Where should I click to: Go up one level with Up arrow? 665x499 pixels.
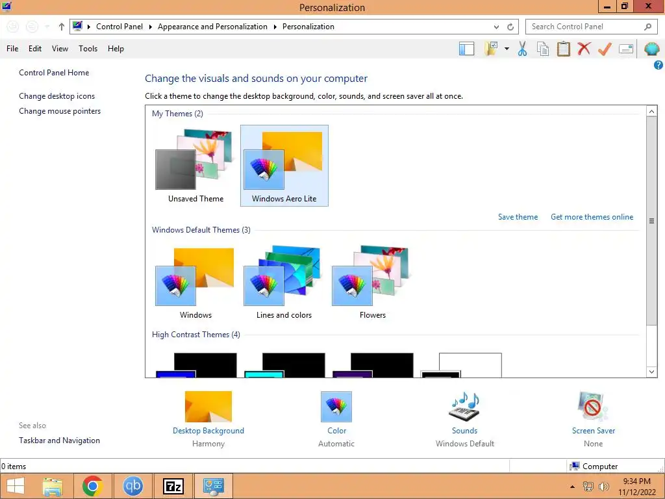(x=62, y=27)
